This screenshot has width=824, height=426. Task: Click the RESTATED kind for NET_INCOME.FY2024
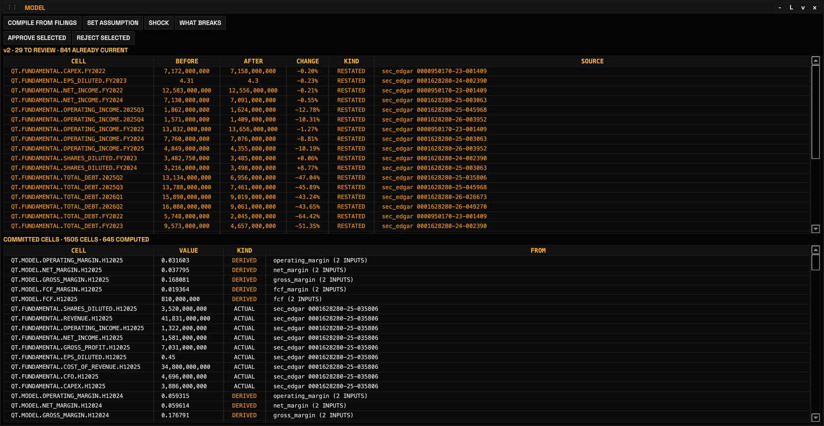(x=351, y=100)
